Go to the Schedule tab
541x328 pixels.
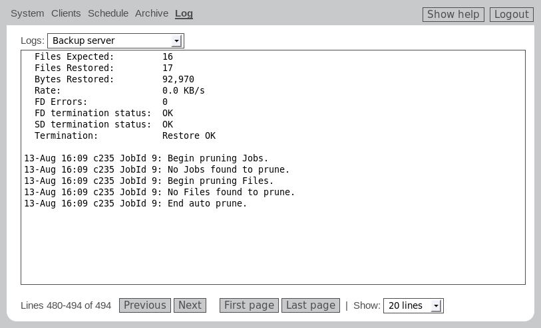(108, 13)
